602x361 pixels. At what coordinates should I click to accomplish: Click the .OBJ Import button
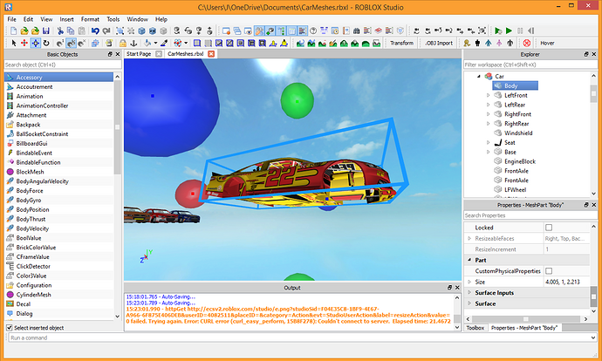(x=439, y=43)
